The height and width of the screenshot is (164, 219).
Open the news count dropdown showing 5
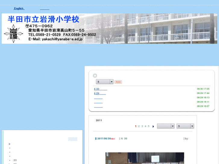[x=105, y=82]
